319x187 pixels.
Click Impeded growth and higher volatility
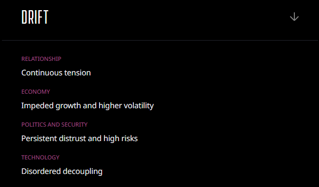(x=87, y=106)
